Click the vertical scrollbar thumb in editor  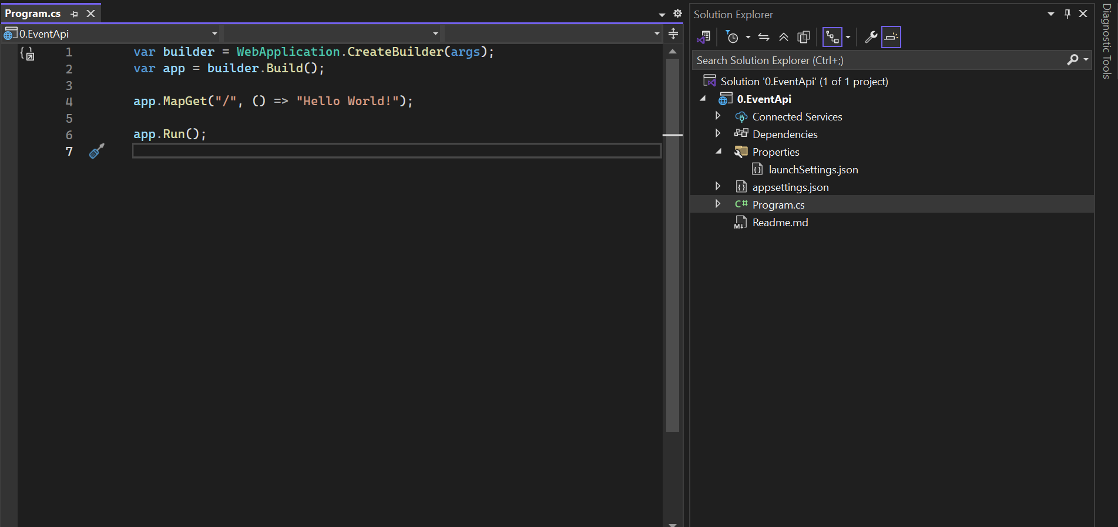click(673, 246)
